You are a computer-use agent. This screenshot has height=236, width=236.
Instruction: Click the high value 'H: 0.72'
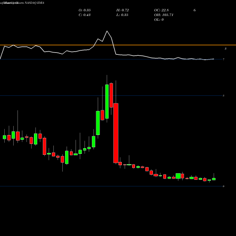tap(123, 10)
